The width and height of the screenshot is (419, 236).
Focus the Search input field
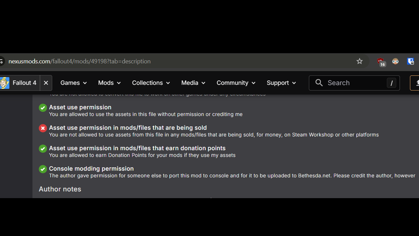(354, 83)
